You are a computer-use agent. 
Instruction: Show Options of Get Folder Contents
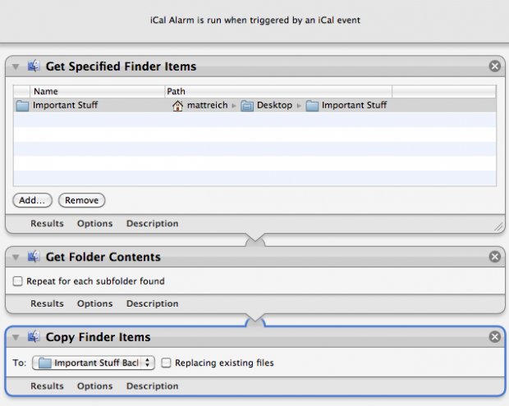coord(94,303)
